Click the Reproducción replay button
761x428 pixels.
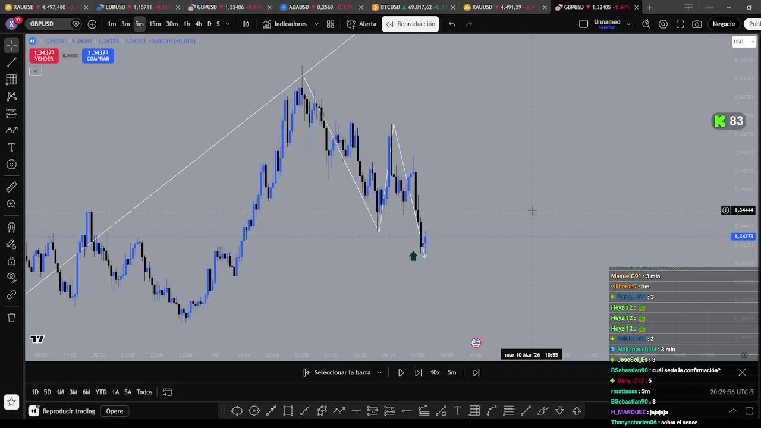click(x=410, y=24)
